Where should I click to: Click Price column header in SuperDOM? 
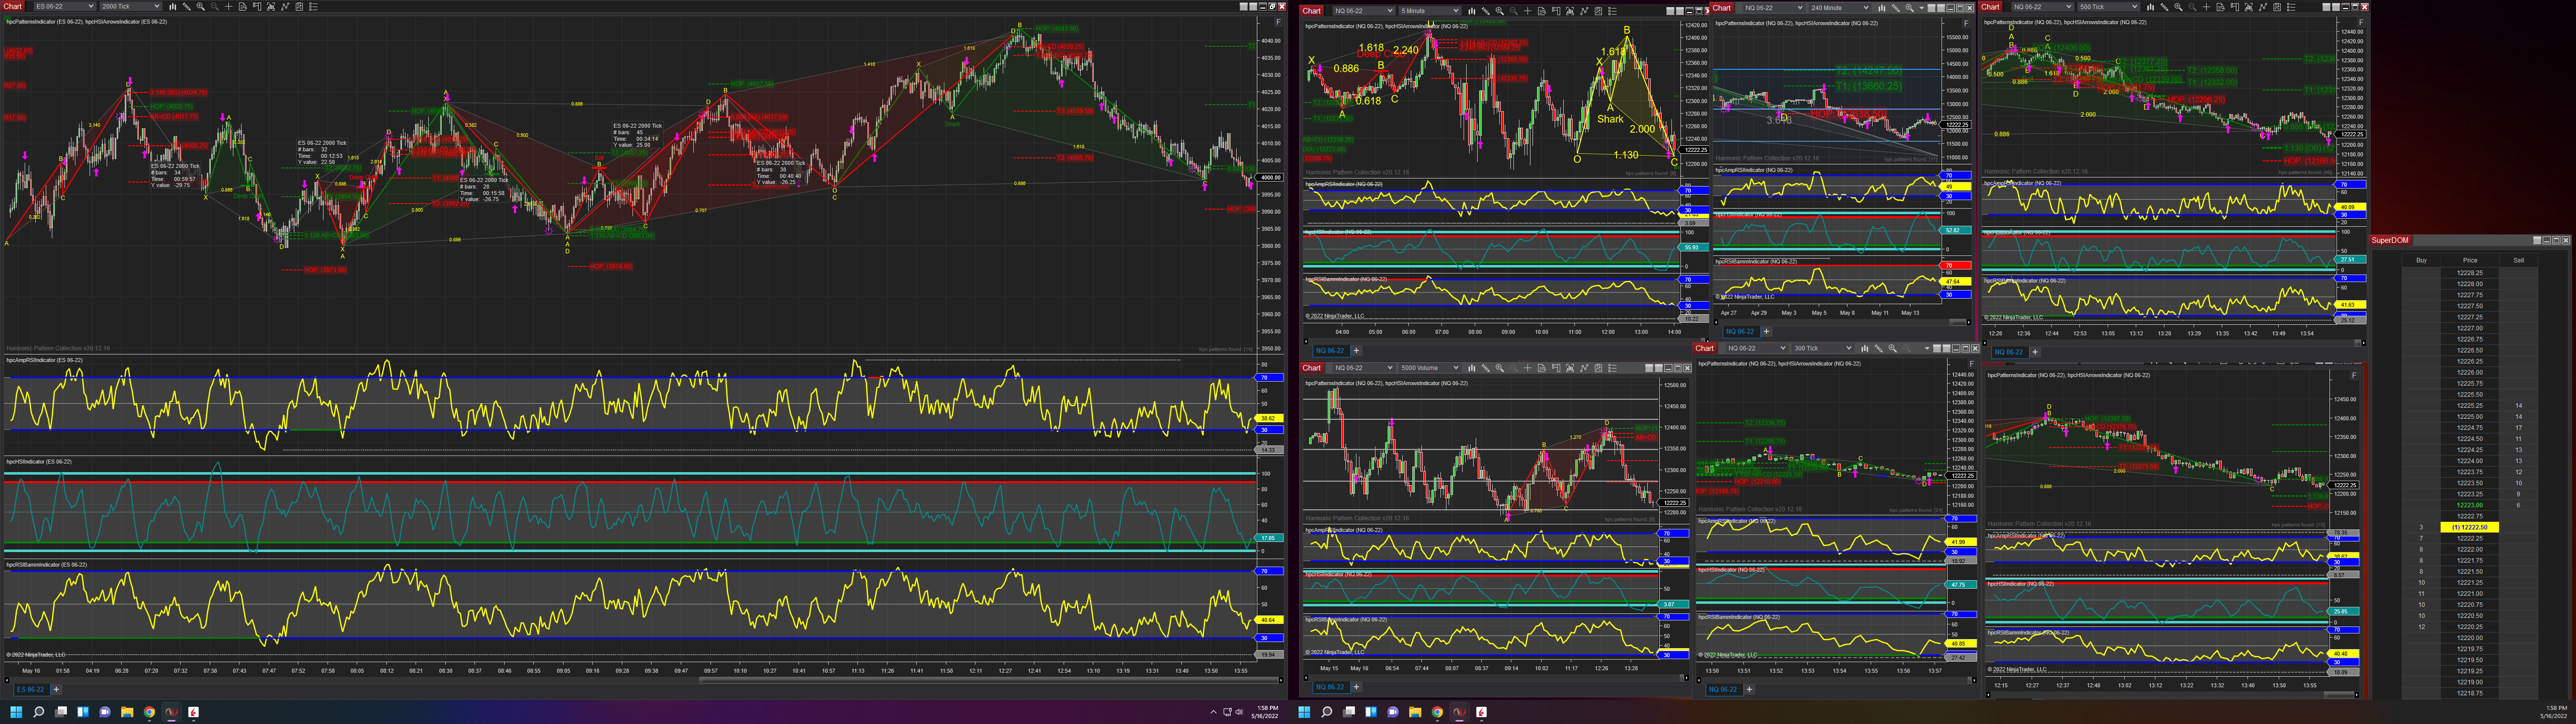(x=2469, y=260)
